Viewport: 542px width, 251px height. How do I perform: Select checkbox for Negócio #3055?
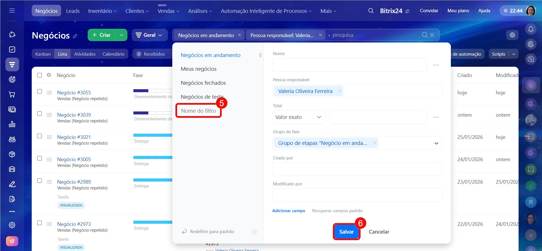click(39, 91)
